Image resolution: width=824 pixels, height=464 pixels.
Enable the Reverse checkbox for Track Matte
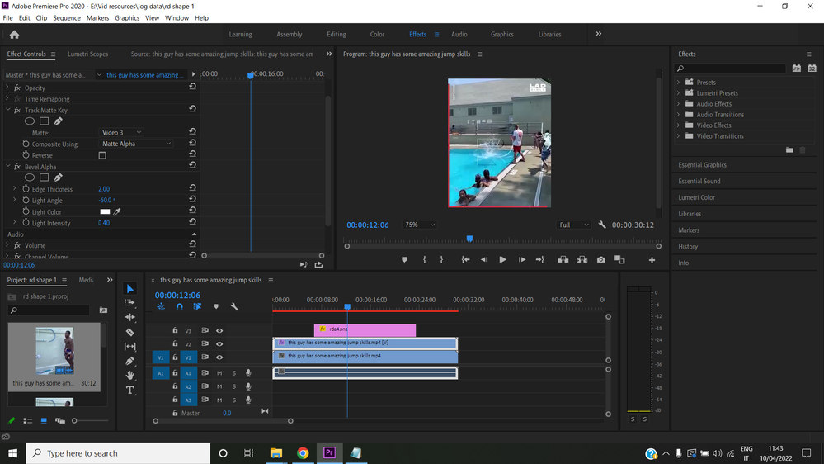(x=102, y=155)
